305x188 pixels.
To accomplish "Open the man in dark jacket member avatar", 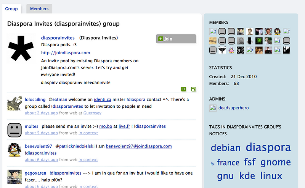I will 268,50.
